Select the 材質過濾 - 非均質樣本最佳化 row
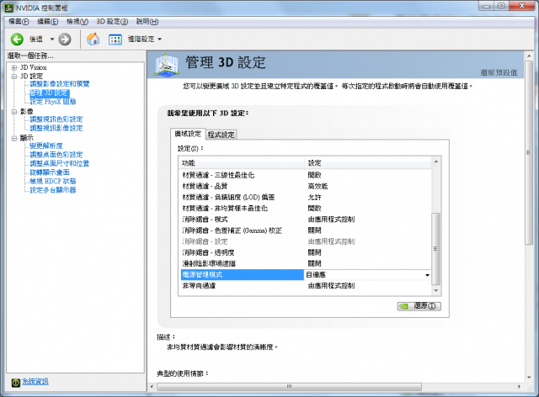539x397 pixels. 305,208
